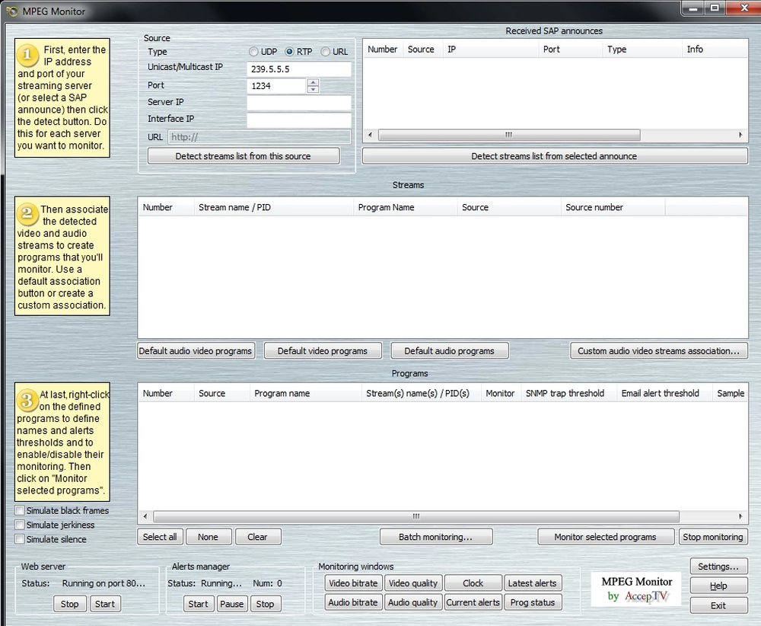Click the Server IP input field

[298, 103]
